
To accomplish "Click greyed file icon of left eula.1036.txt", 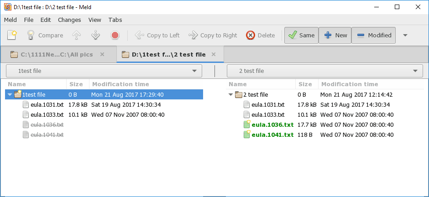I will coord(26,125).
